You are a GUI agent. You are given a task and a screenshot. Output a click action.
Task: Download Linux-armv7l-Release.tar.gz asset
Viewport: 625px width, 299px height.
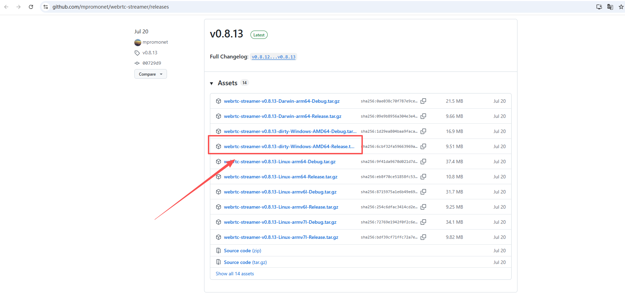[281, 237]
